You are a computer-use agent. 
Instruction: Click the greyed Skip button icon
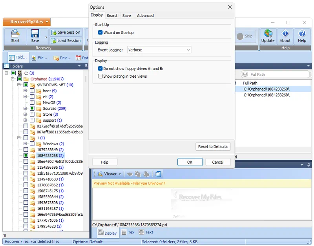(x=240, y=36)
